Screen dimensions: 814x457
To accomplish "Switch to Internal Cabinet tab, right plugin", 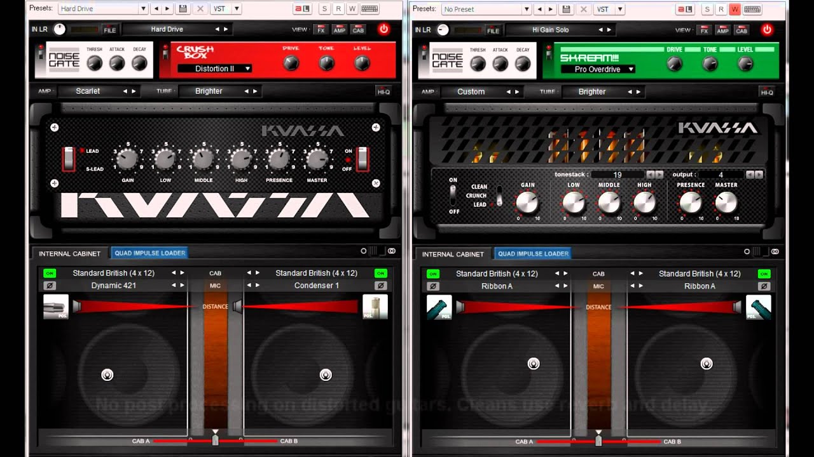I will 453,254.
